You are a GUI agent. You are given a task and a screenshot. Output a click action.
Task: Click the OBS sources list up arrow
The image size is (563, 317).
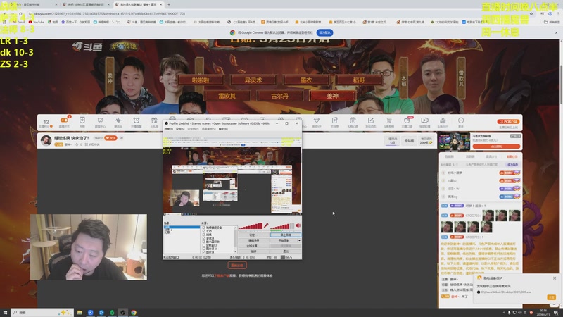click(x=235, y=228)
